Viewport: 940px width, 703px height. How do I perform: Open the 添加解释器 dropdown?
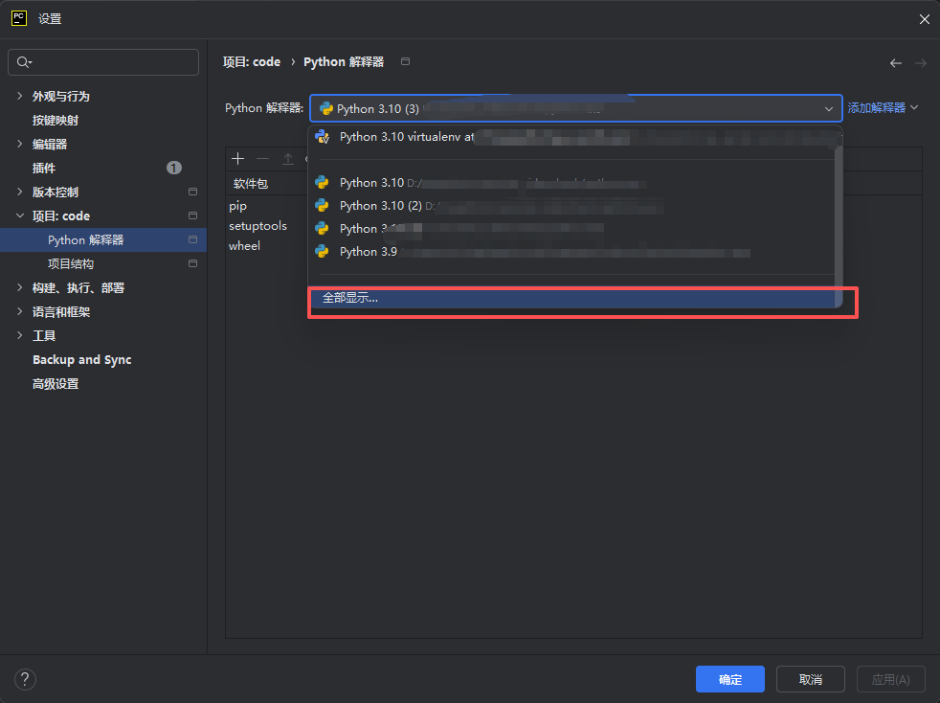883,108
